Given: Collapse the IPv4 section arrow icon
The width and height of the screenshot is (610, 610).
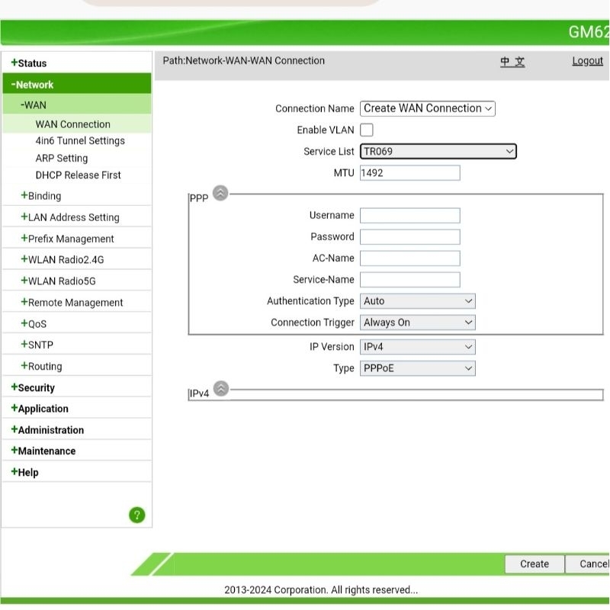Looking at the screenshot, I should coord(221,388).
